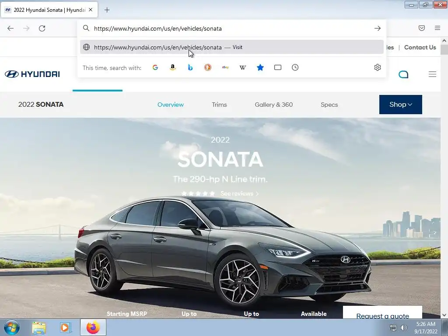The image size is (448, 336).
Task: Visit the suggested hyundai.com sonata URL
Action: coord(232,47)
